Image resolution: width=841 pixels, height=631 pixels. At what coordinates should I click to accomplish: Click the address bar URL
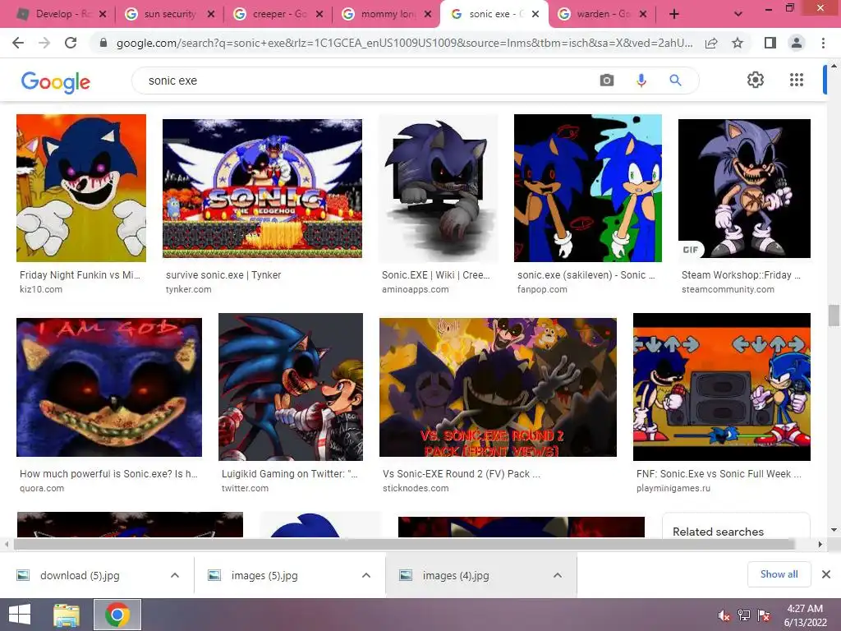404,43
